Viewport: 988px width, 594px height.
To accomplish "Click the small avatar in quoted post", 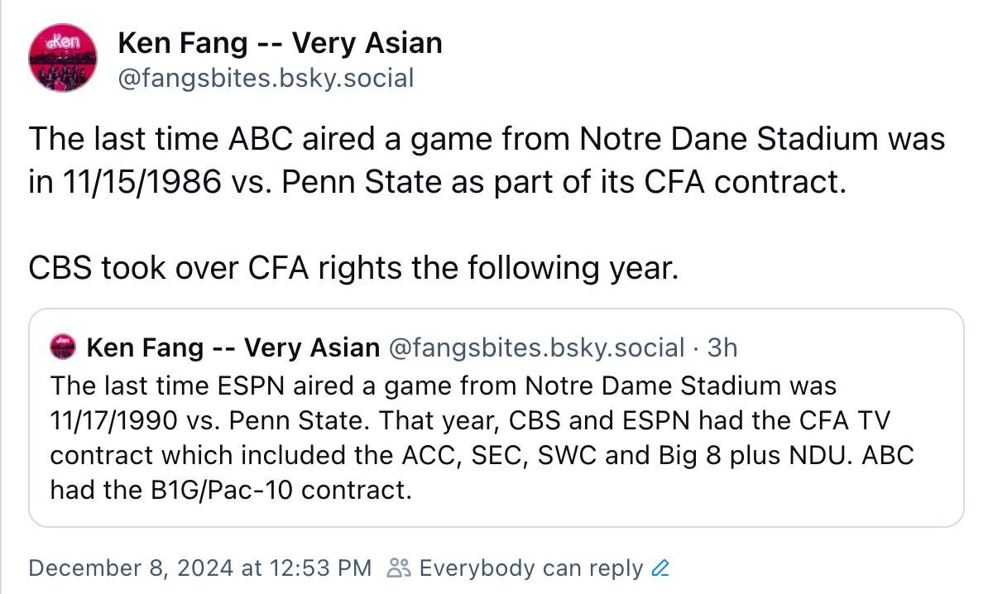I will coord(63,347).
